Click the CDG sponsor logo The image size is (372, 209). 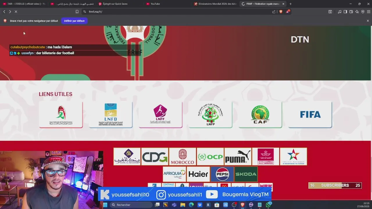click(x=155, y=156)
